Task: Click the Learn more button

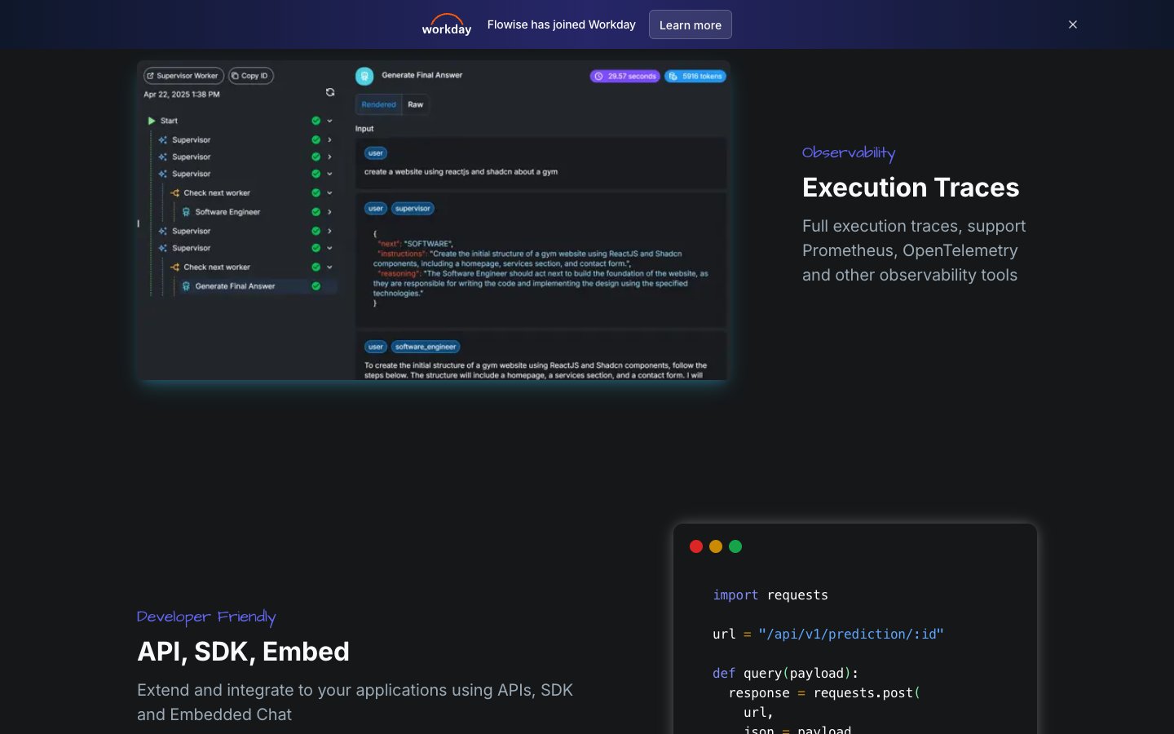Action: [690, 24]
